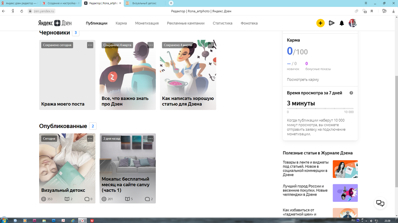The image size is (398, 223).
Task: Open a new browser tab with plus
Action: point(171,3)
